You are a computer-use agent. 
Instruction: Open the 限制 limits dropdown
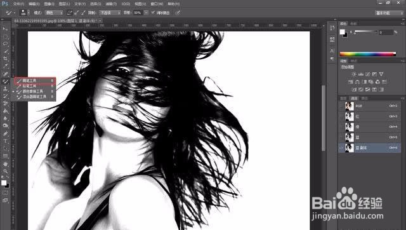tap(110, 13)
